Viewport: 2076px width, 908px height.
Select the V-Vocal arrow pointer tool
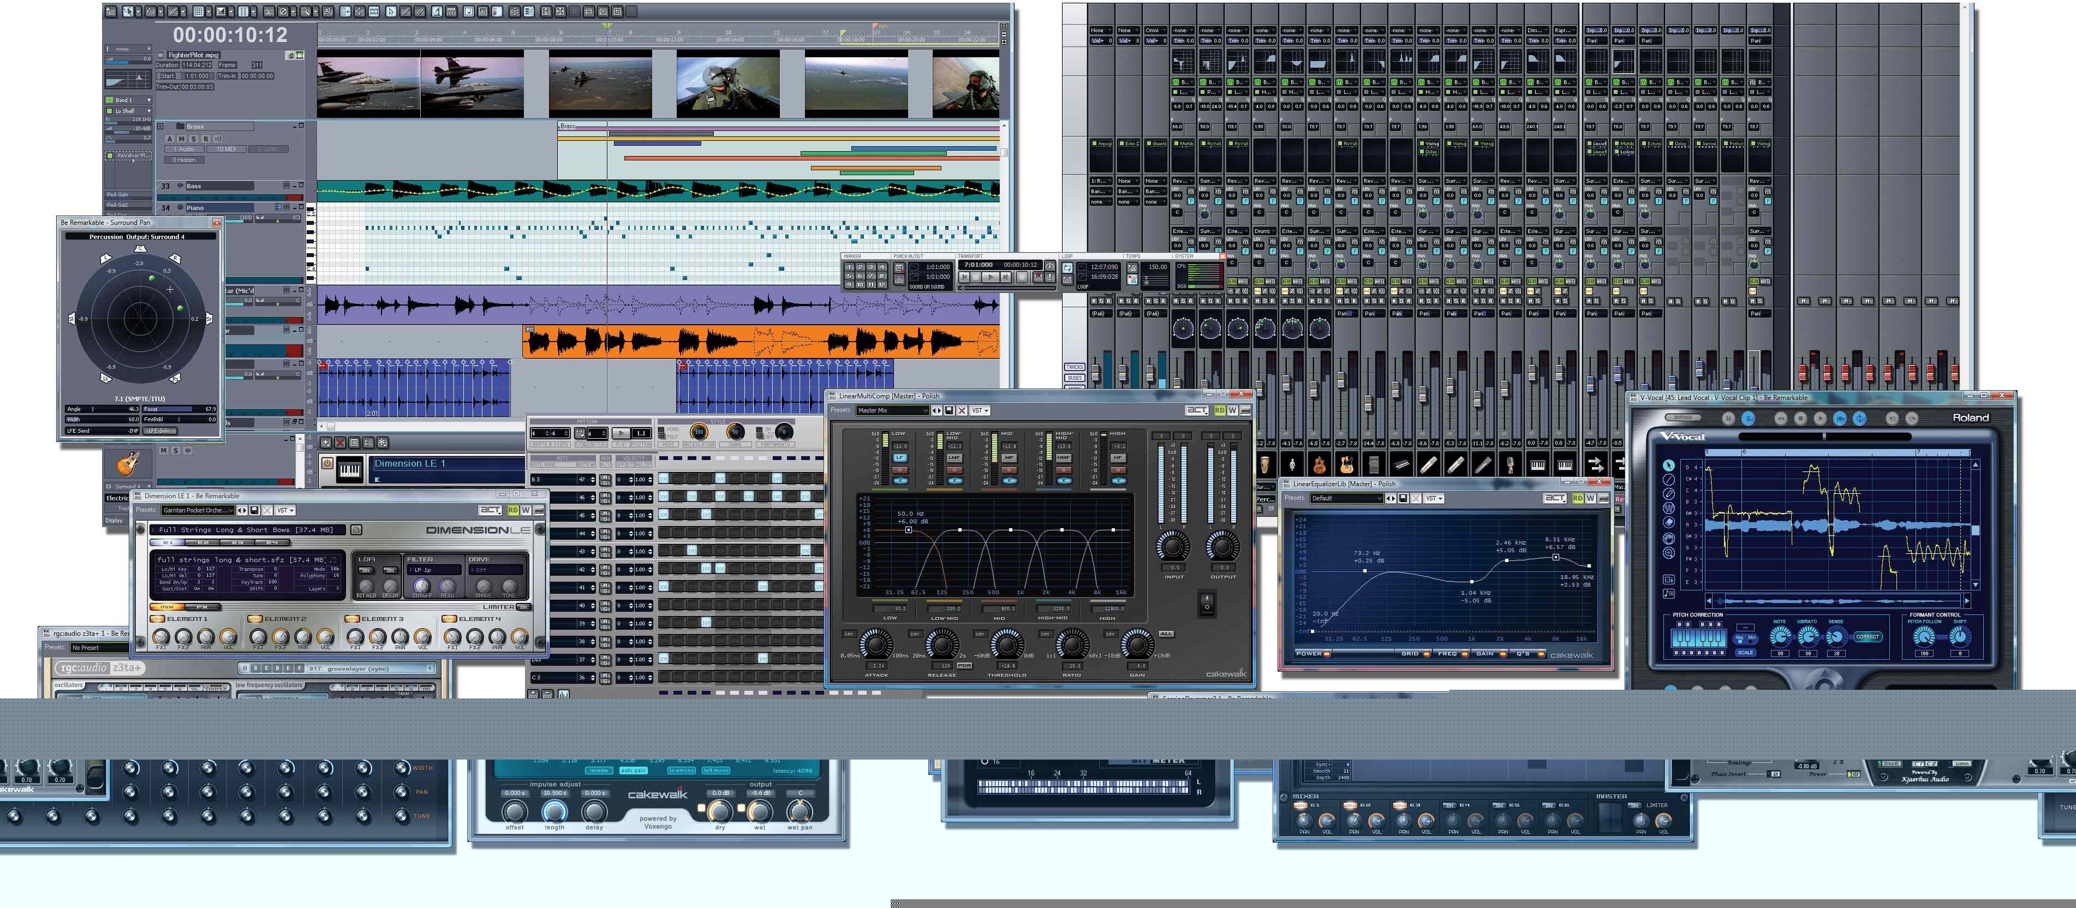point(1668,465)
